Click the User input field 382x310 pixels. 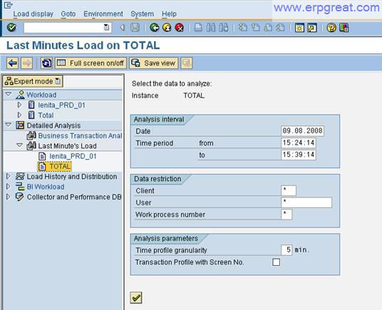pyautogui.click(x=306, y=202)
